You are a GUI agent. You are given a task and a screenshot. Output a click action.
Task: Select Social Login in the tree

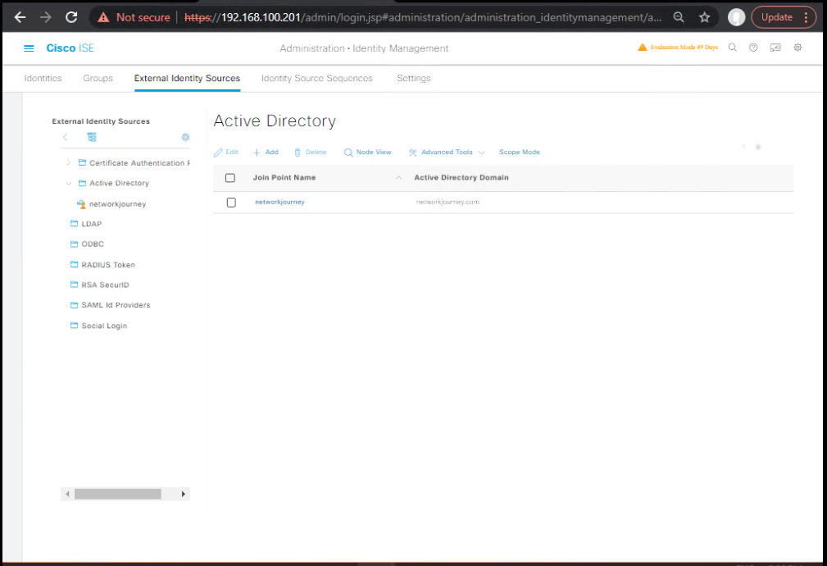104,326
